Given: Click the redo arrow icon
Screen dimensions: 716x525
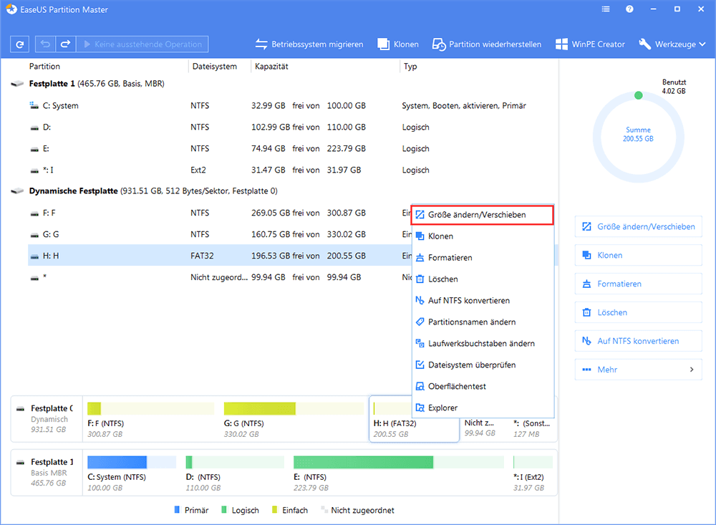Looking at the screenshot, I should (65, 44).
